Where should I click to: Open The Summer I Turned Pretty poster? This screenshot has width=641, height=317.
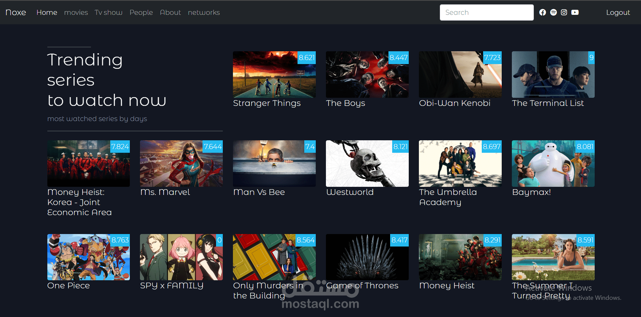click(x=553, y=257)
